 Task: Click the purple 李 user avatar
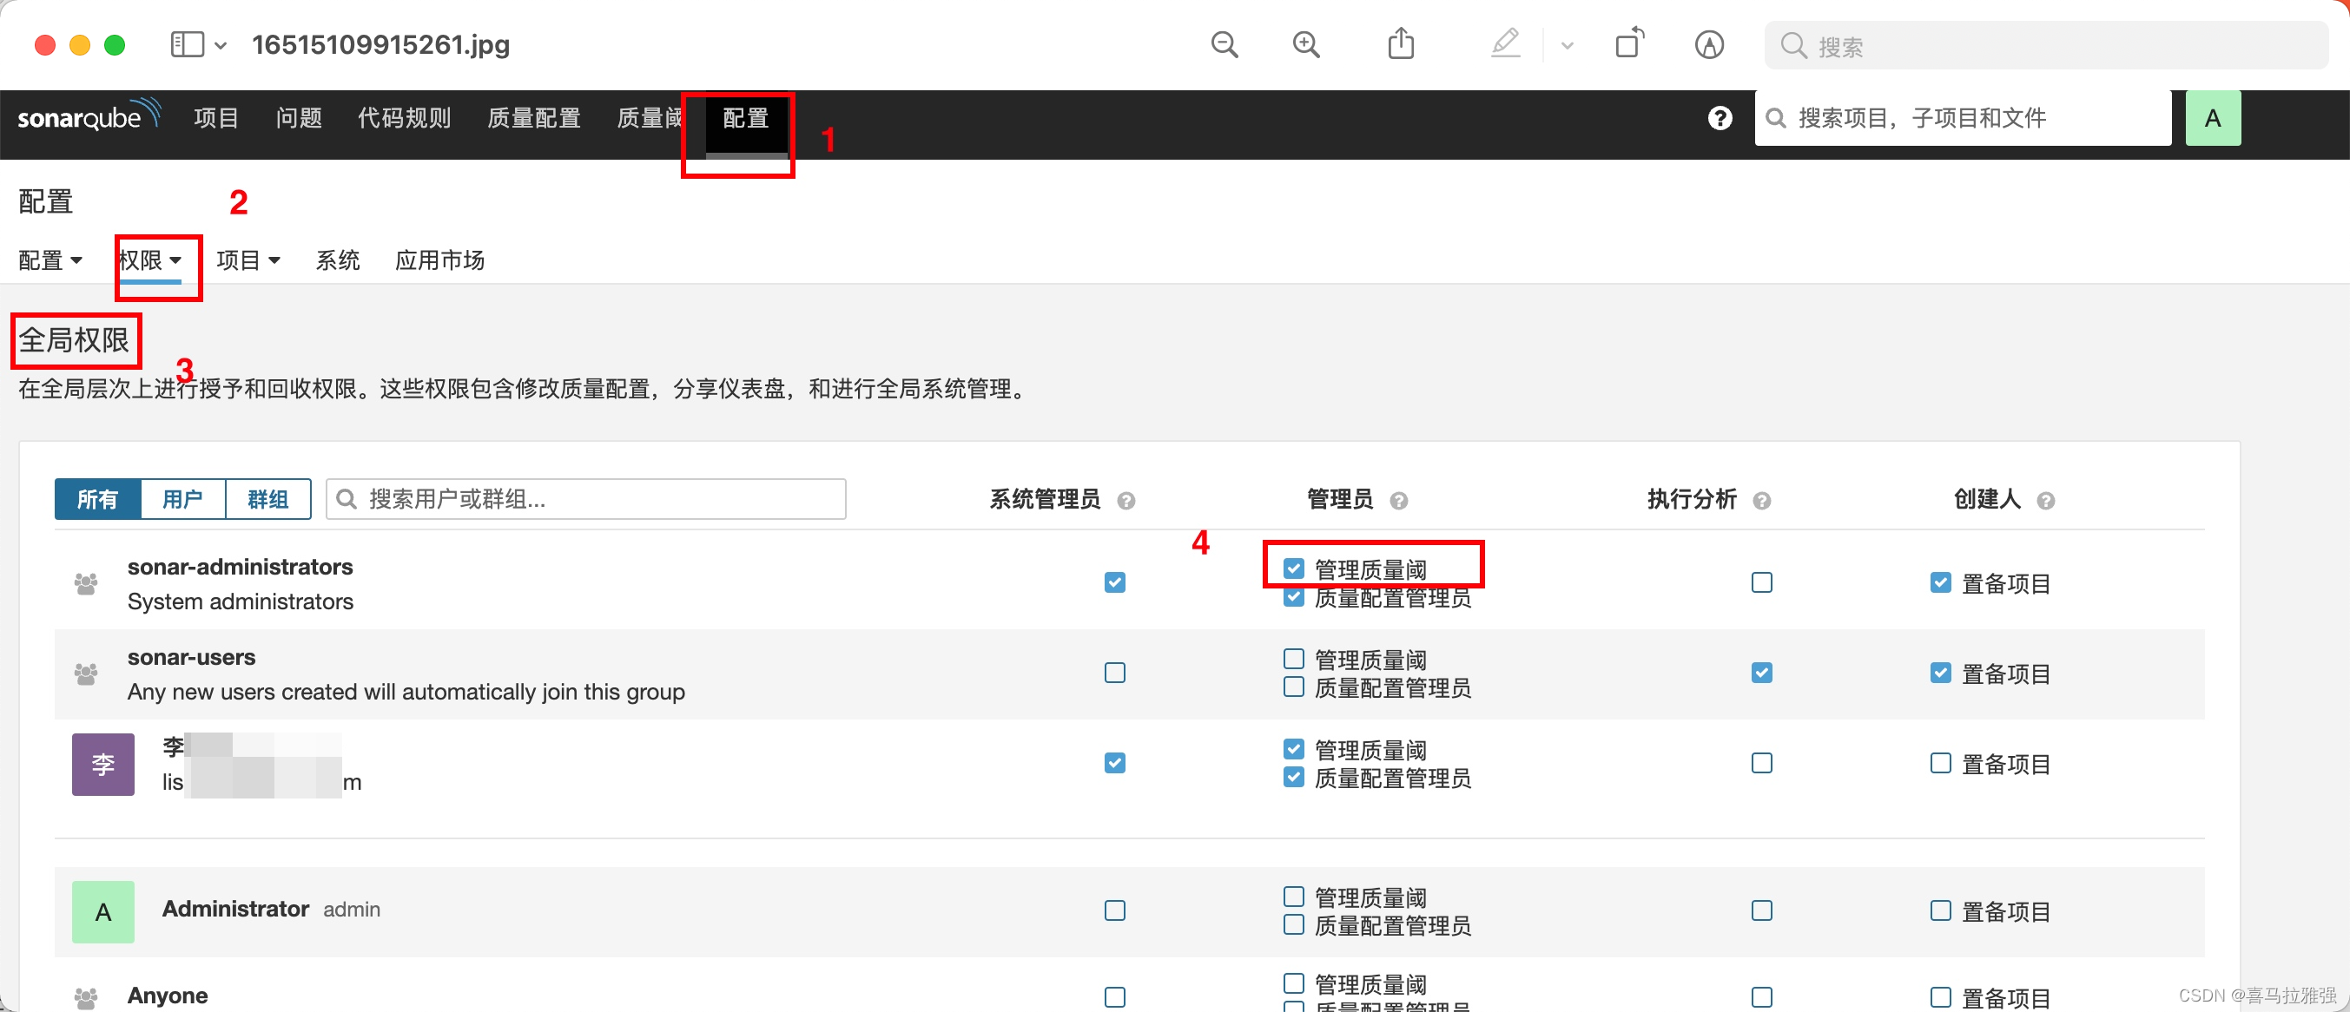tap(103, 764)
